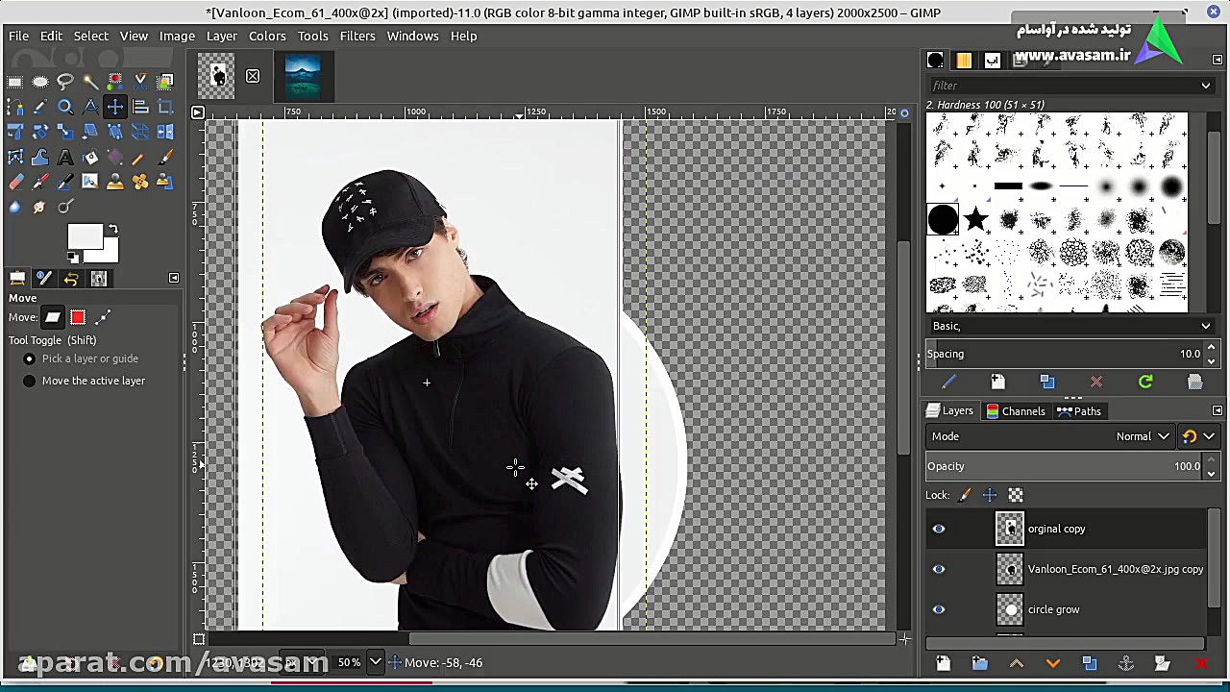Open the zoom percentage dropdown
The image size is (1230, 692).
coord(376,662)
